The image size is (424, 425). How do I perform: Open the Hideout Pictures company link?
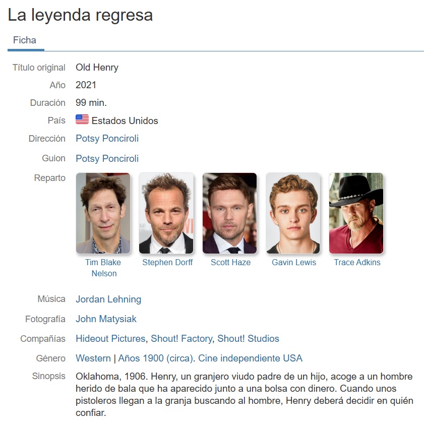(110, 338)
